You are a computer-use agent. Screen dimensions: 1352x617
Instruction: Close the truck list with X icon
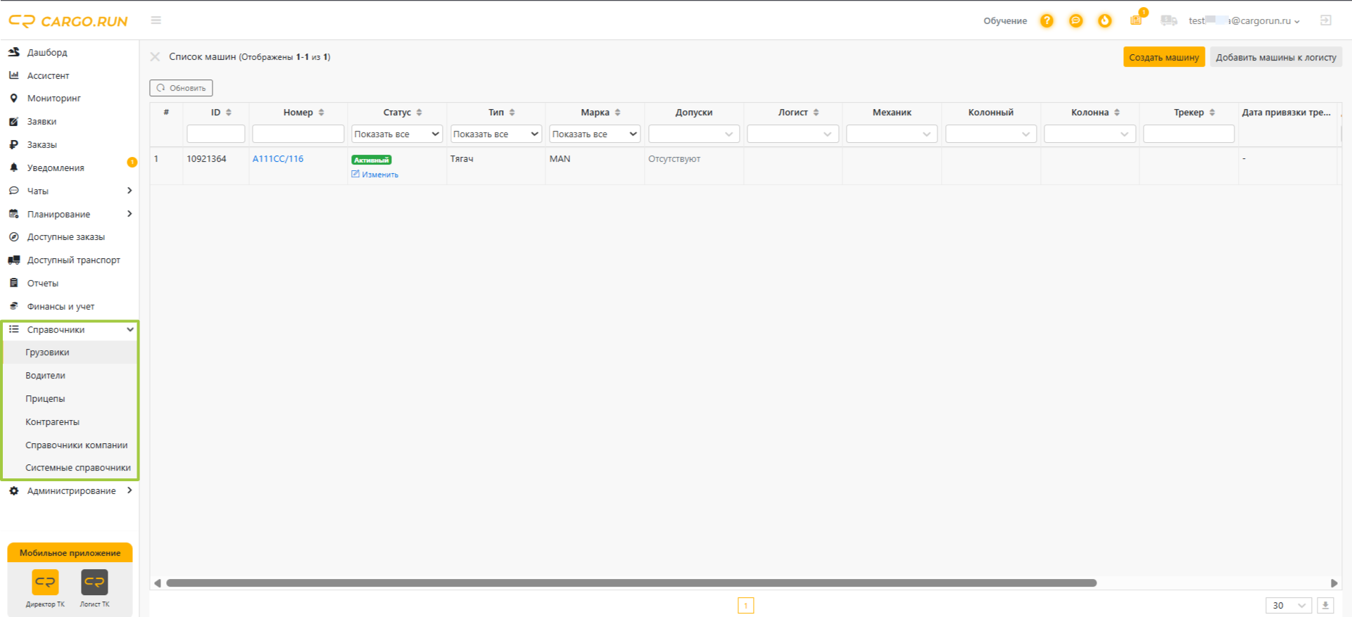tap(156, 57)
